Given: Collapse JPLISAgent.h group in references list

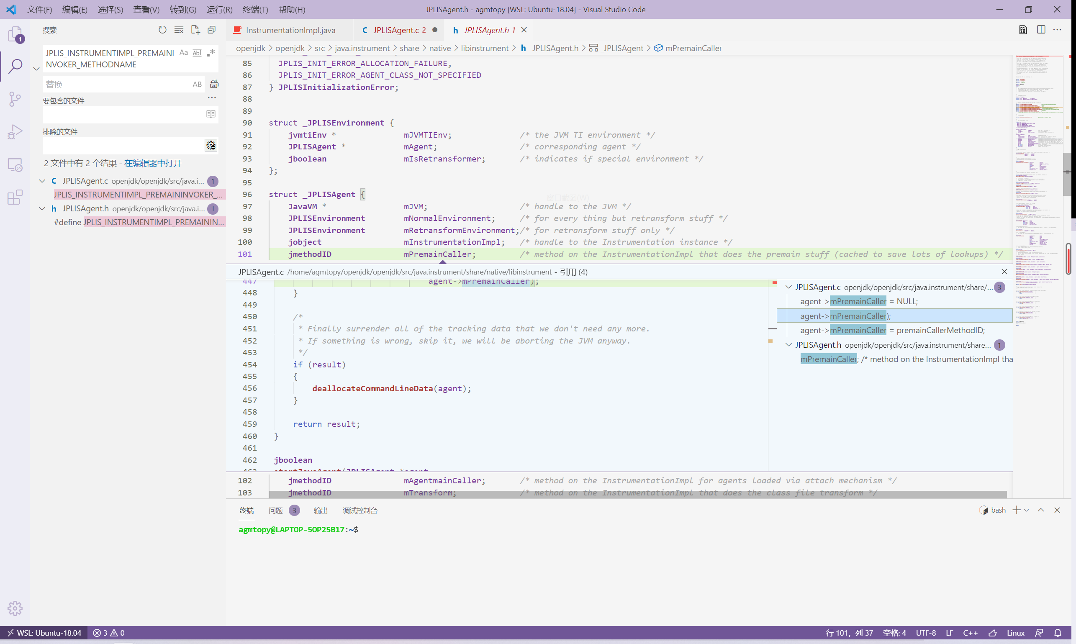Looking at the screenshot, I should click(788, 345).
